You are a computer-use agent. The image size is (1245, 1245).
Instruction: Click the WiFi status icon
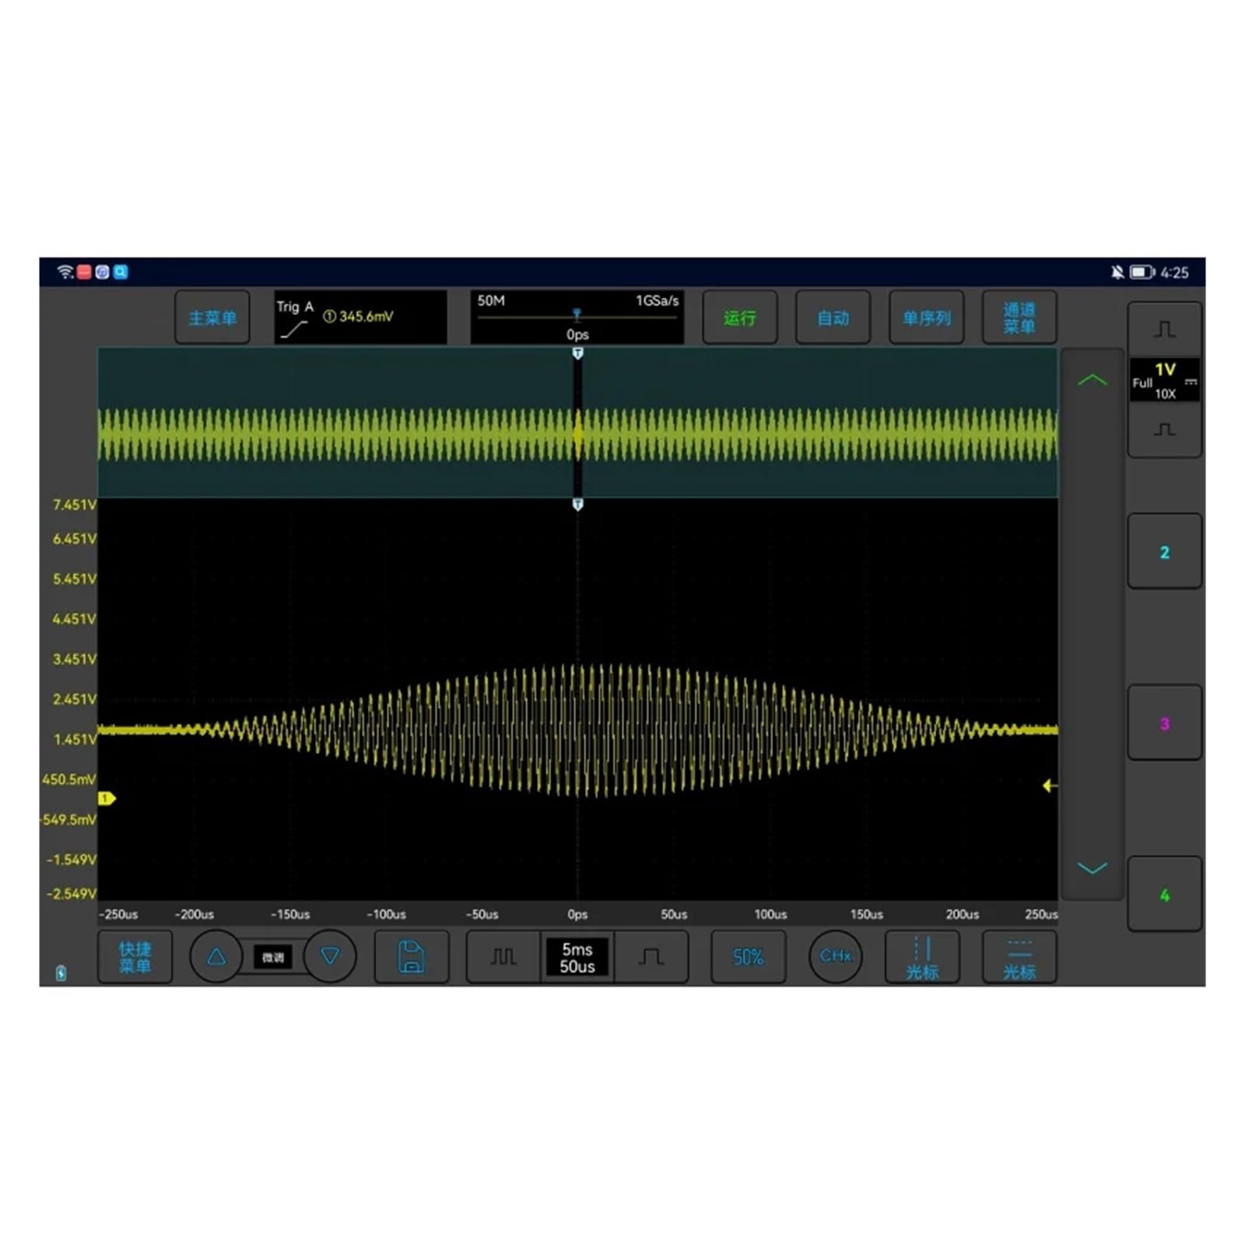point(65,272)
